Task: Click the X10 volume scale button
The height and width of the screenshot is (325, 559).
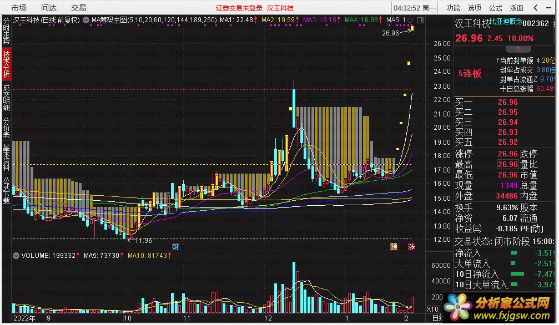Action: 433,309
